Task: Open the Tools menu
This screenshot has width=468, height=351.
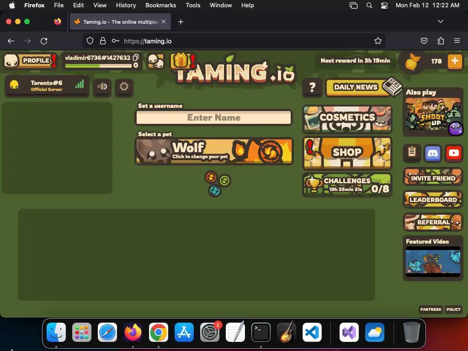Action: pos(193,5)
